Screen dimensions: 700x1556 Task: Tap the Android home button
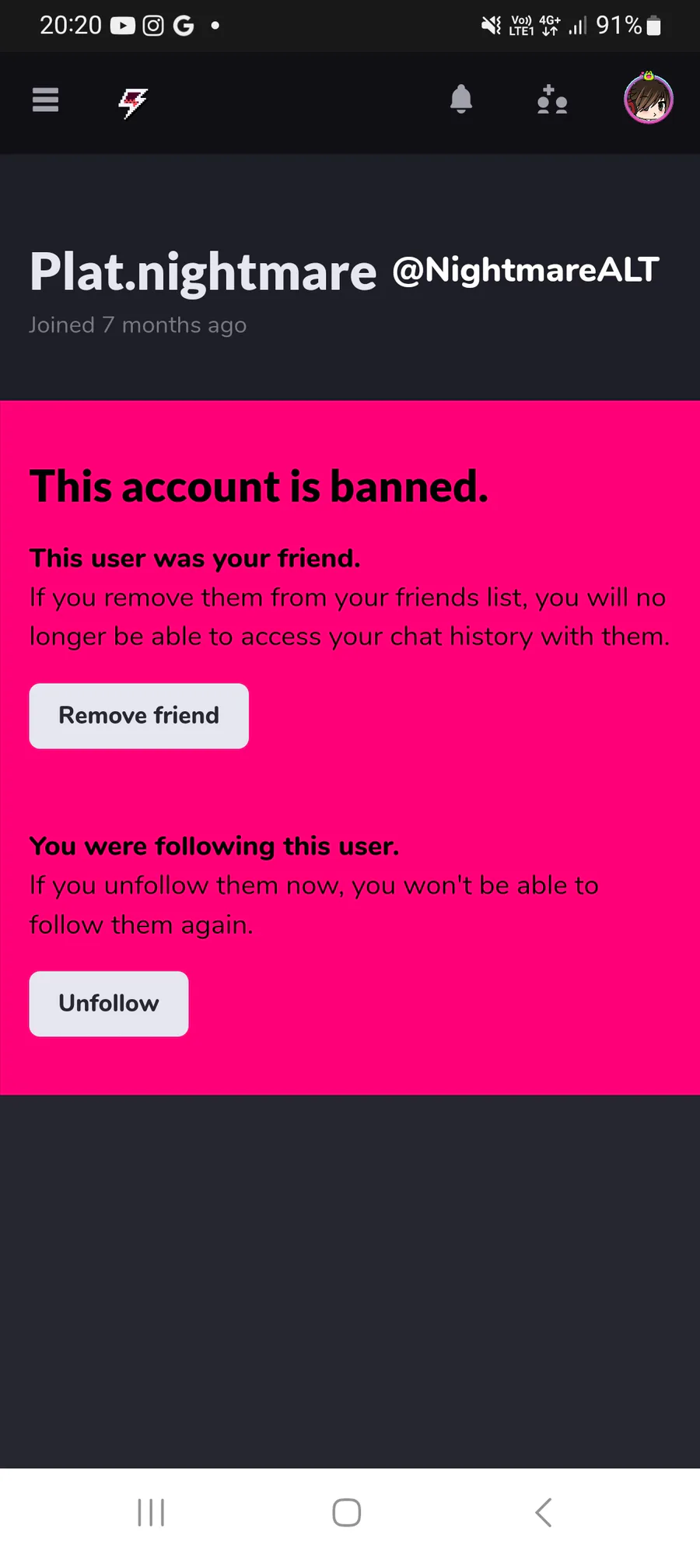point(347,1512)
